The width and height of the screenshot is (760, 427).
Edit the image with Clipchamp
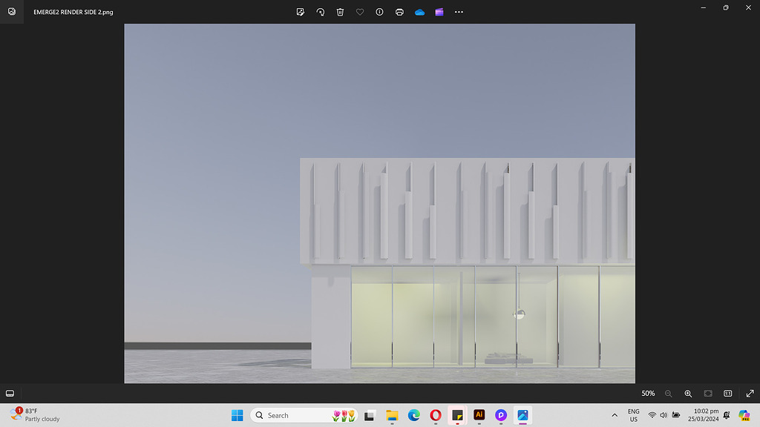(x=439, y=12)
